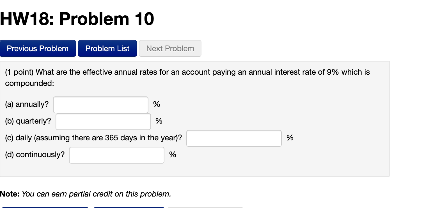445x208 pixels.
Task: Click the percent sign after the annually field
Action: point(156,104)
